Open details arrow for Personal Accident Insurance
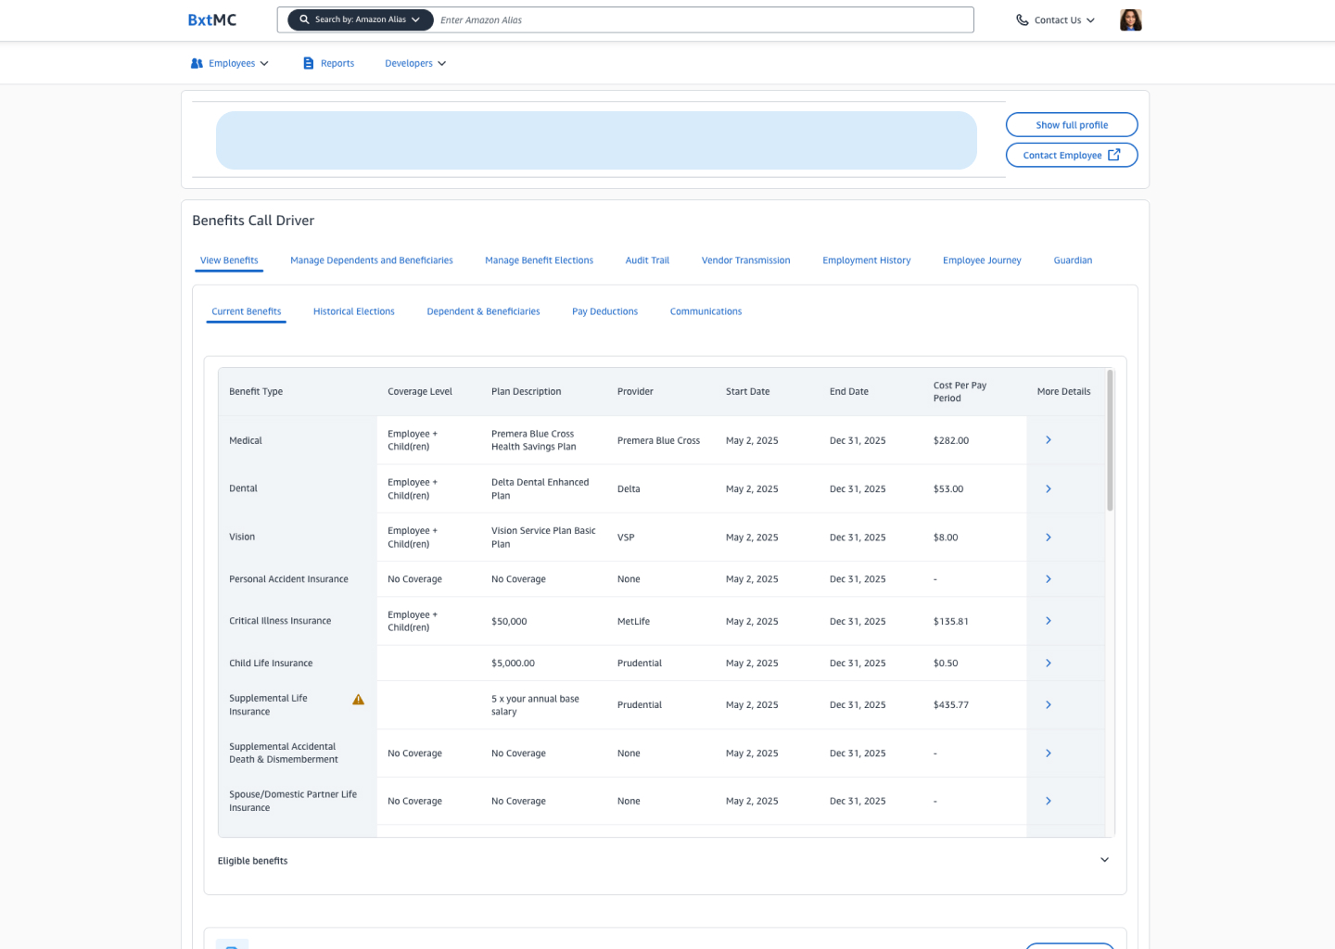 (1049, 579)
